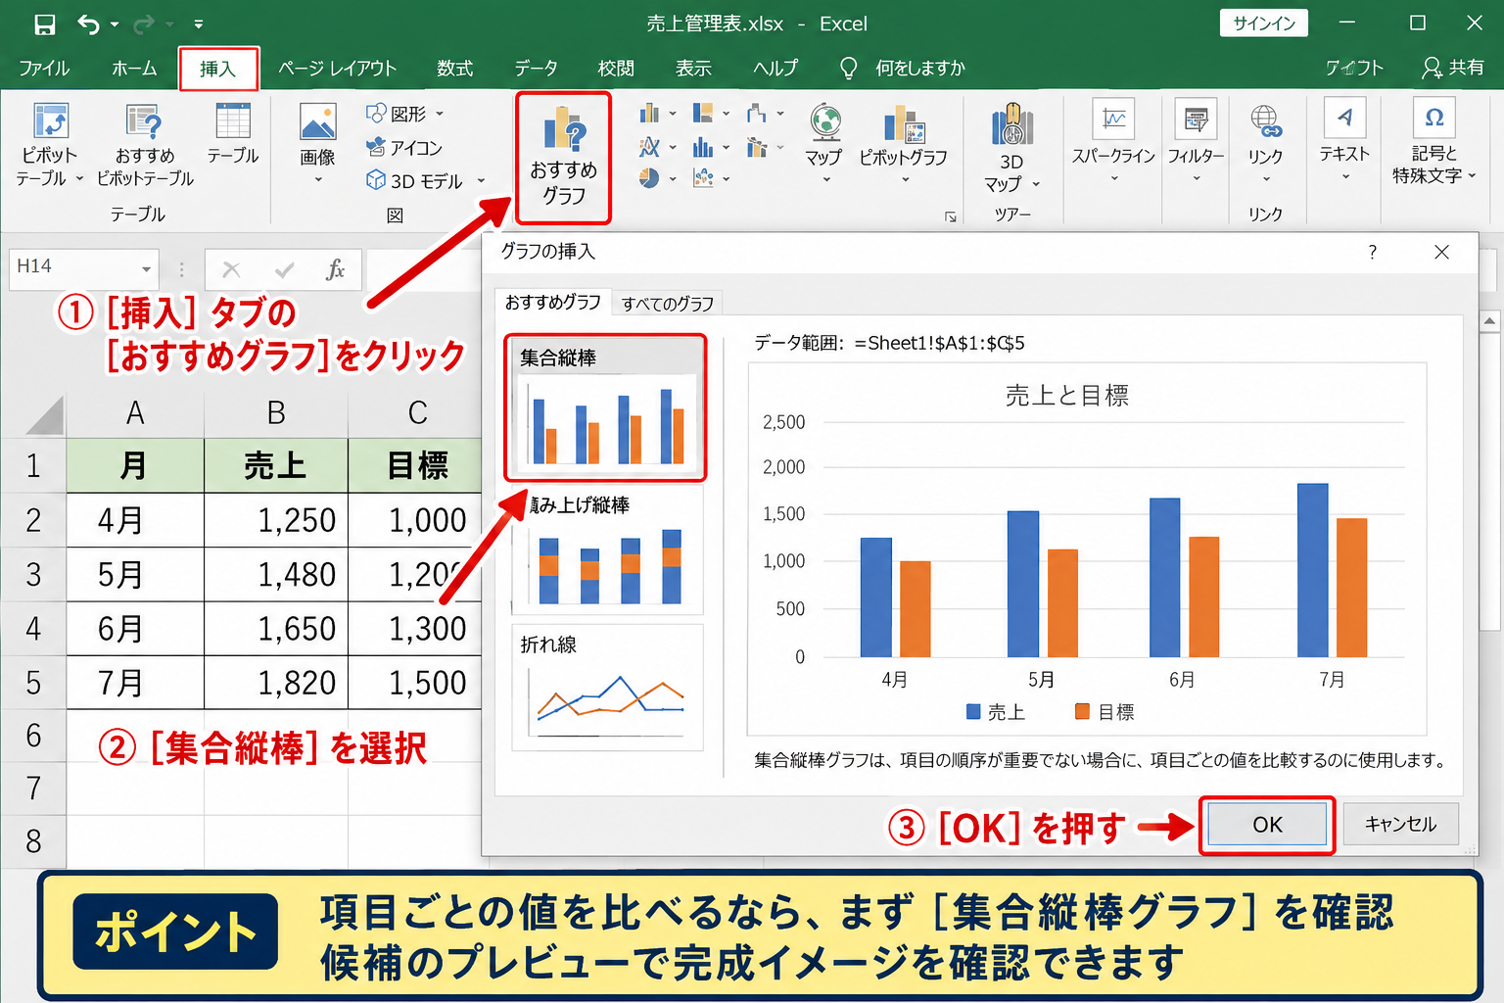The width and height of the screenshot is (1504, 1003).
Task: Expand the フィルター dropdown chevron
Action: pos(1197,178)
